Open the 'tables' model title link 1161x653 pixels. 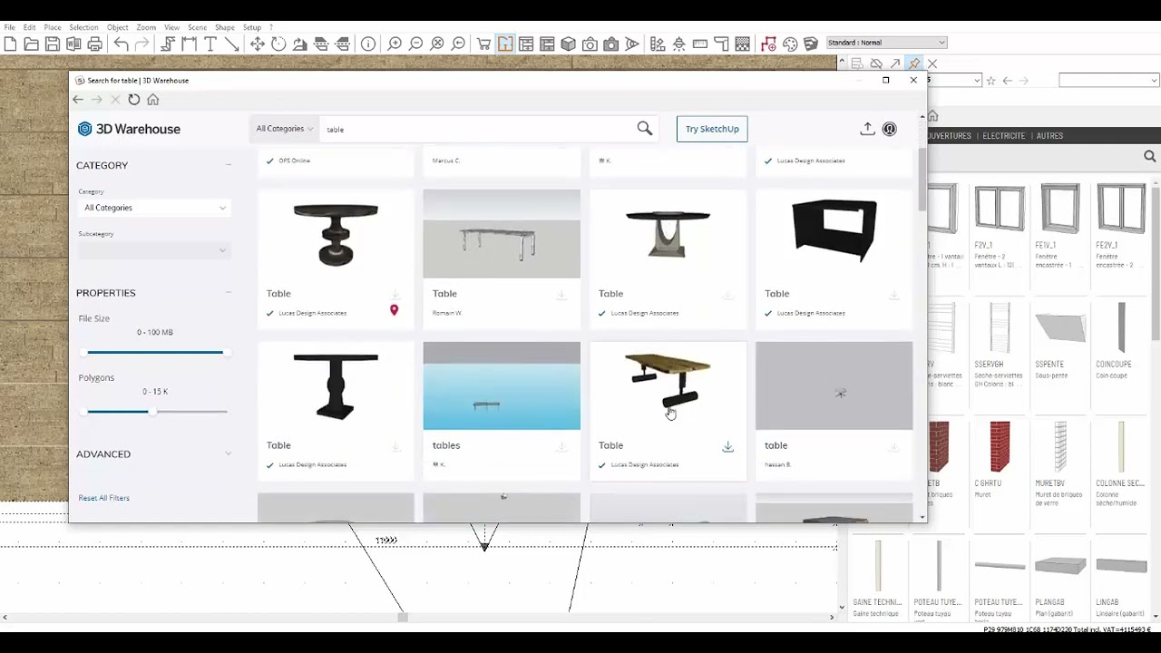pos(446,445)
